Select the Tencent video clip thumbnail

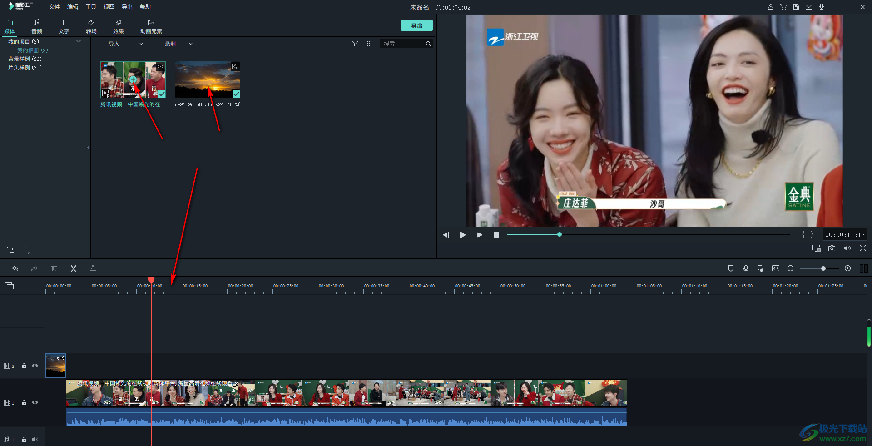point(133,79)
